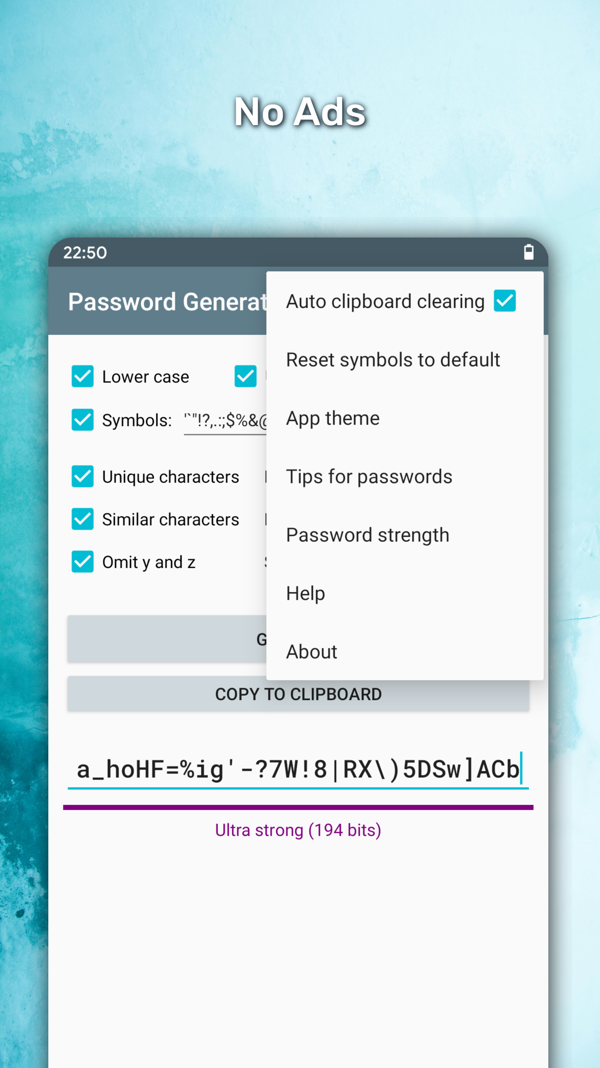Choose Password strength from menu
Viewport: 600px width, 1068px height.
point(367,535)
